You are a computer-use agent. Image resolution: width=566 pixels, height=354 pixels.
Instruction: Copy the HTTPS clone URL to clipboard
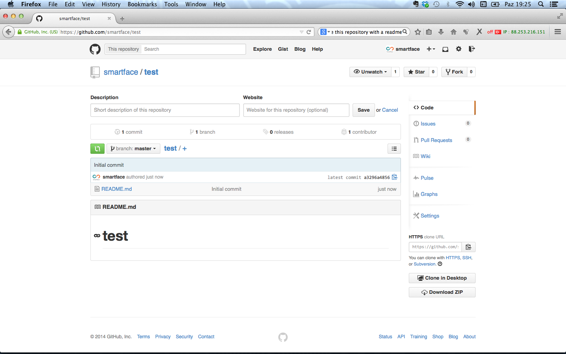tap(469, 247)
